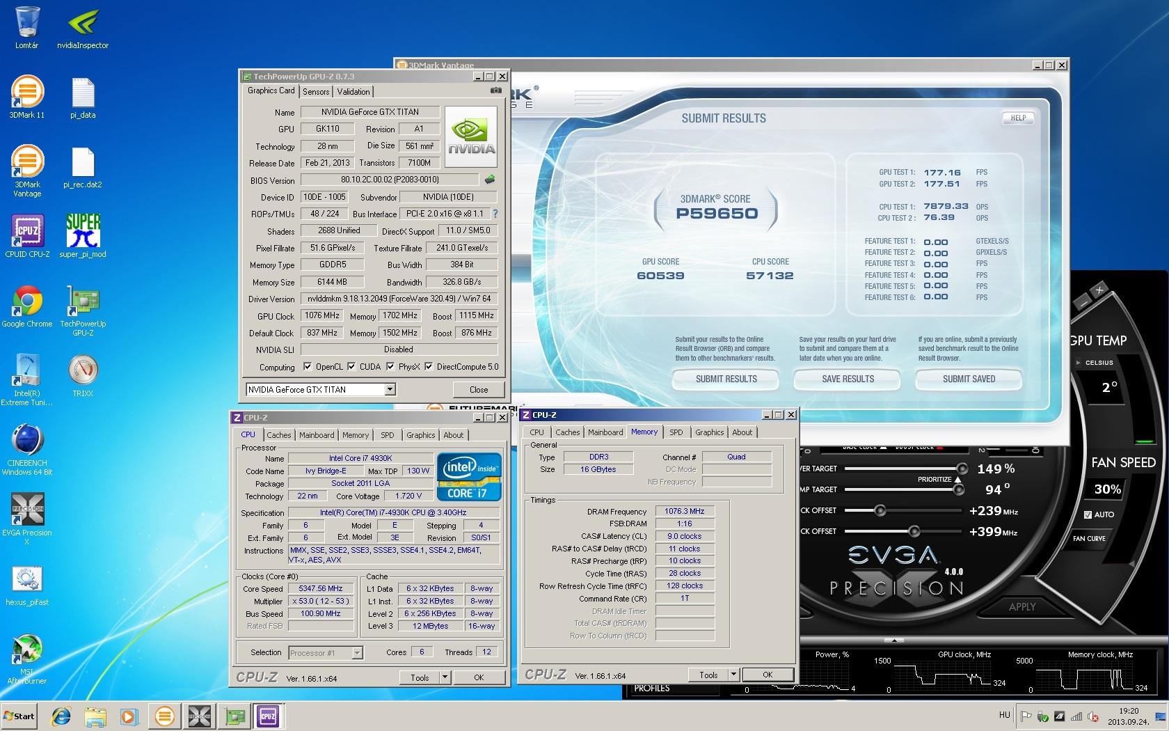The width and height of the screenshot is (1169, 731).
Task: Open the Processor #1 selection dropdown
Action: point(357,652)
